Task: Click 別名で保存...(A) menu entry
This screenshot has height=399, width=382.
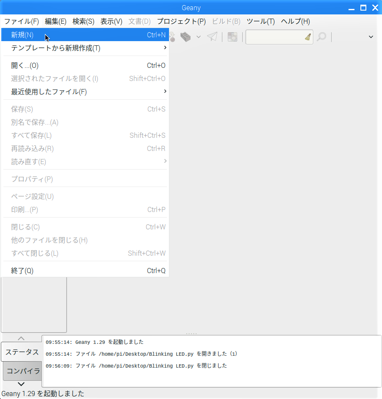Action: tap(85, 123)
